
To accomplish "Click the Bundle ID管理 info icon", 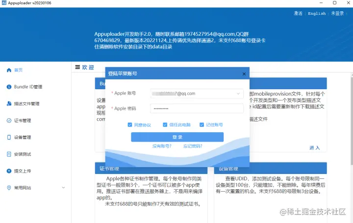I will pos(9,87).
